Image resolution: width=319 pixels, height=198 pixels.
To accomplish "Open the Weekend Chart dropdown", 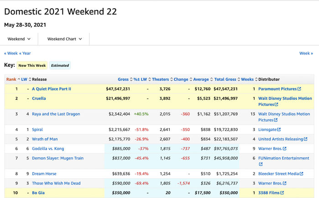I will (64, 39).
